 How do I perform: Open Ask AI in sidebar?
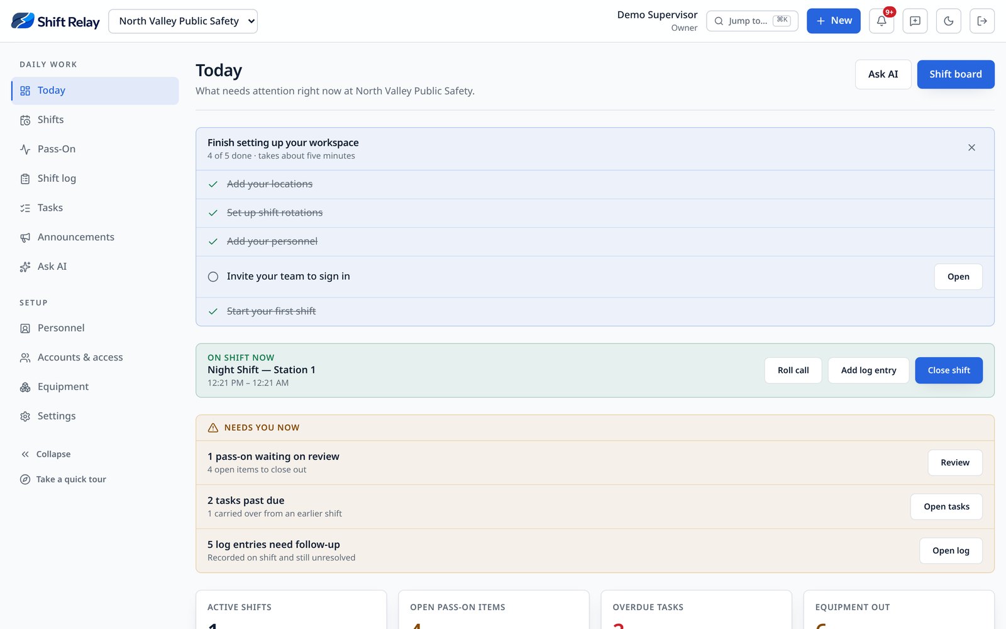click(95, 267)
